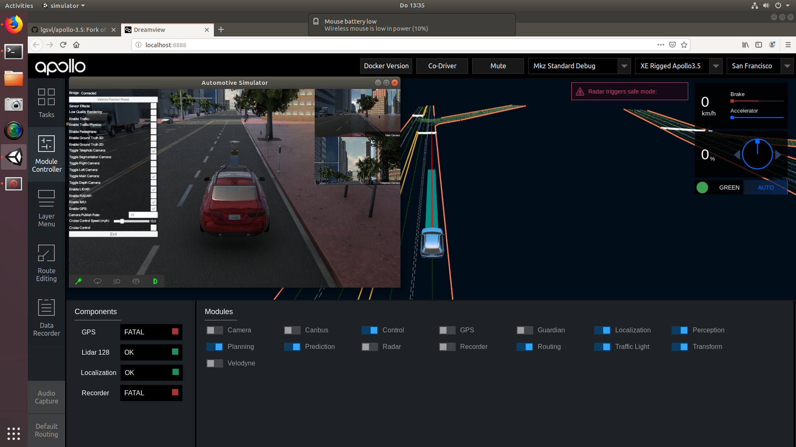Toggle the Camera module switch

[x=215, y=330]
